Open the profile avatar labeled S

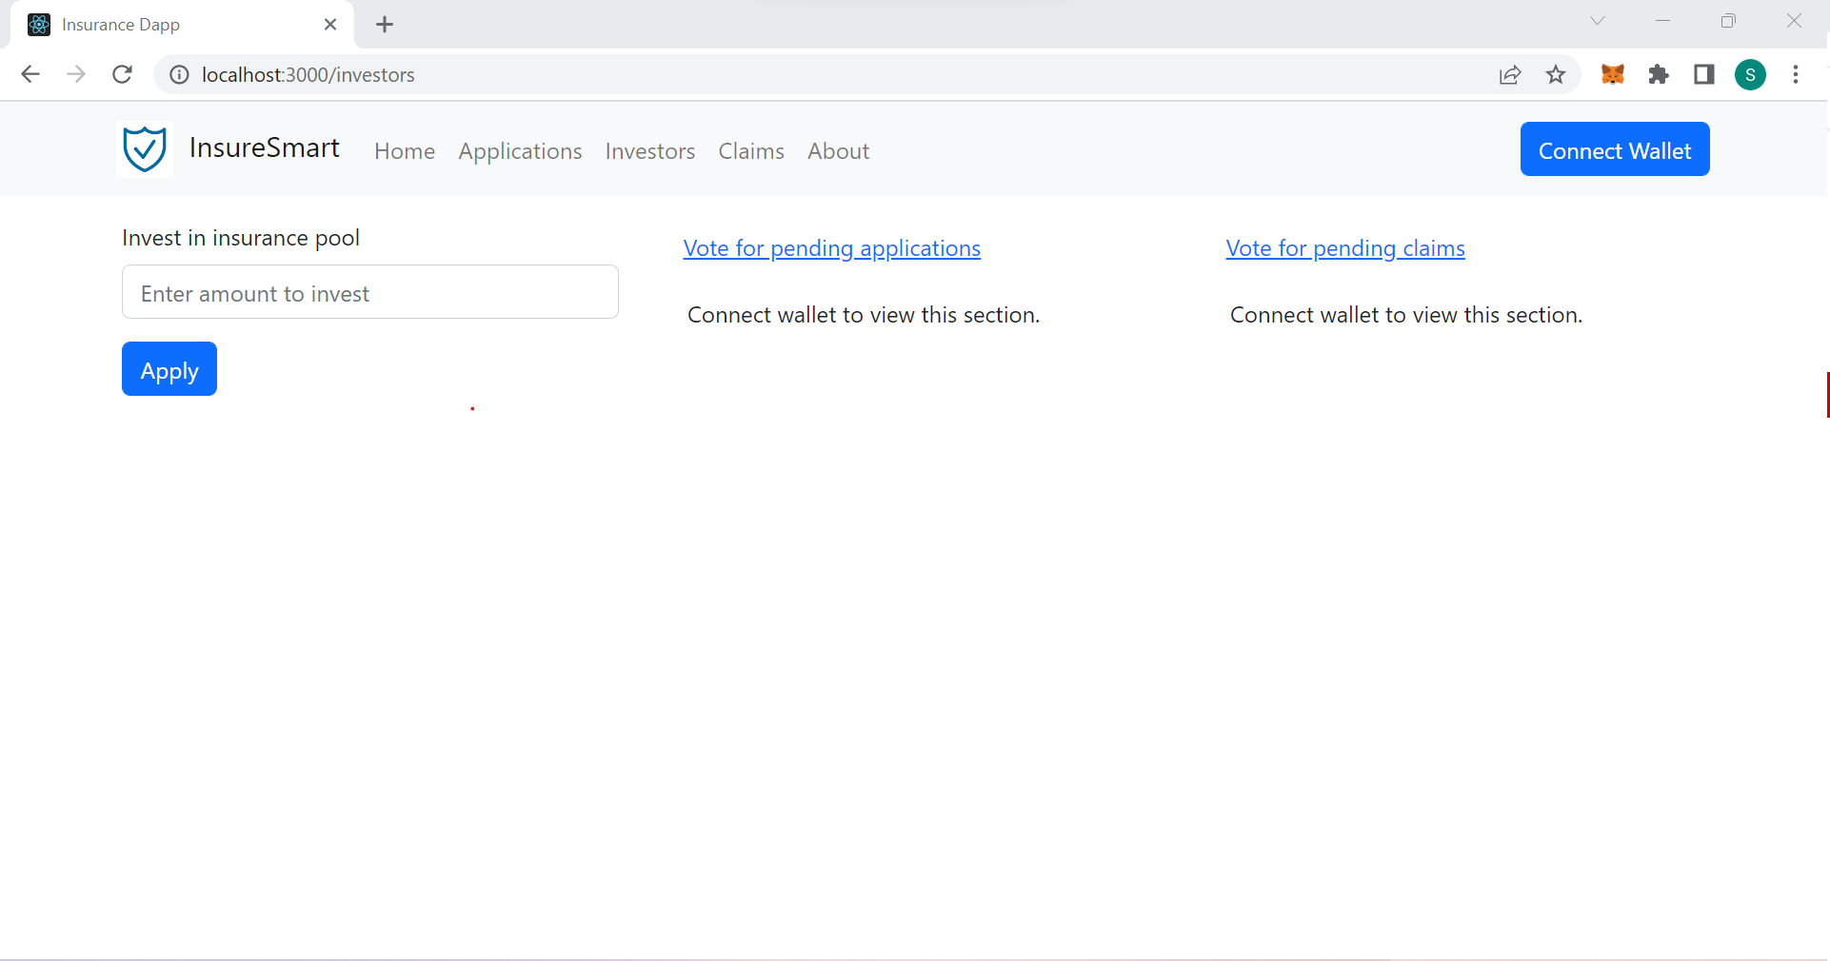pos(1750,74)
